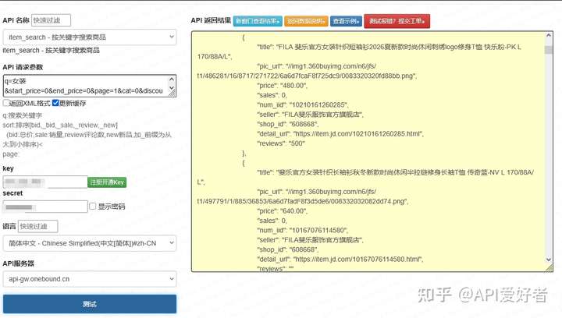Click the up arrow of the parameters textarea

(x=172, y=79)
